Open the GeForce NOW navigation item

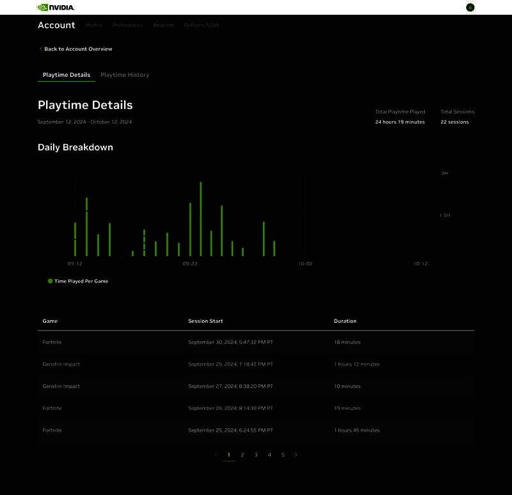coord(202,25)
